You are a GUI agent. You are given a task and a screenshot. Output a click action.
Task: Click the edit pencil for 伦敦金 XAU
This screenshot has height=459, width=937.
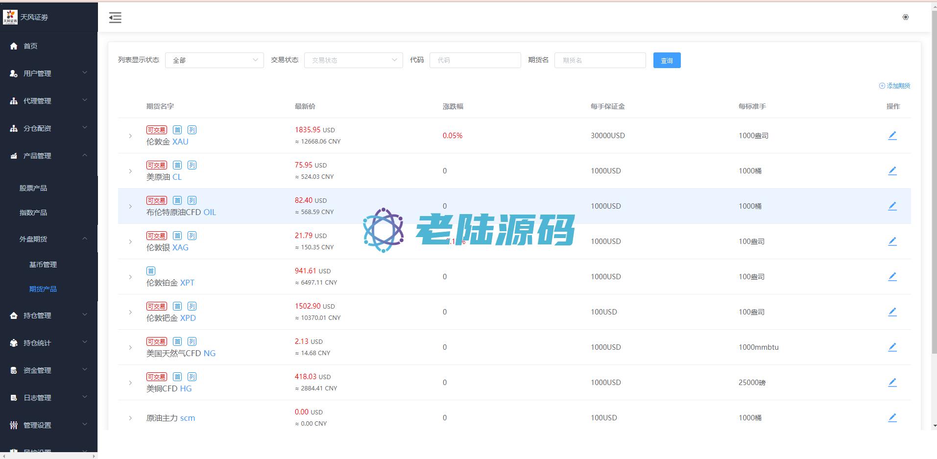point(892,136)
